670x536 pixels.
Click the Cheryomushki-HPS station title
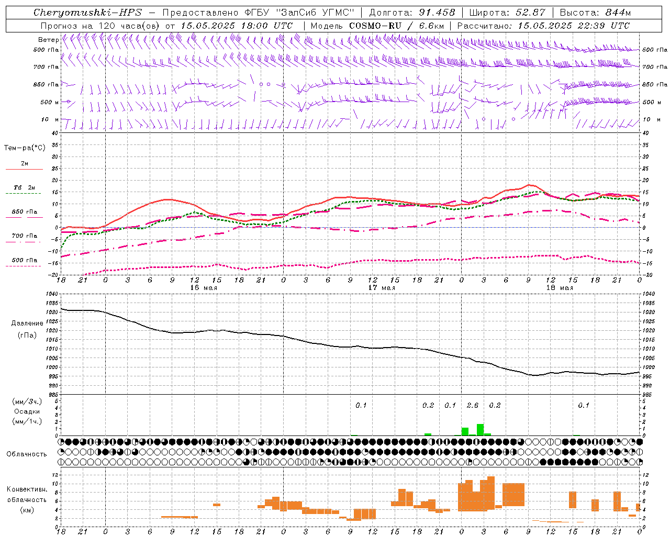(87, 13)
